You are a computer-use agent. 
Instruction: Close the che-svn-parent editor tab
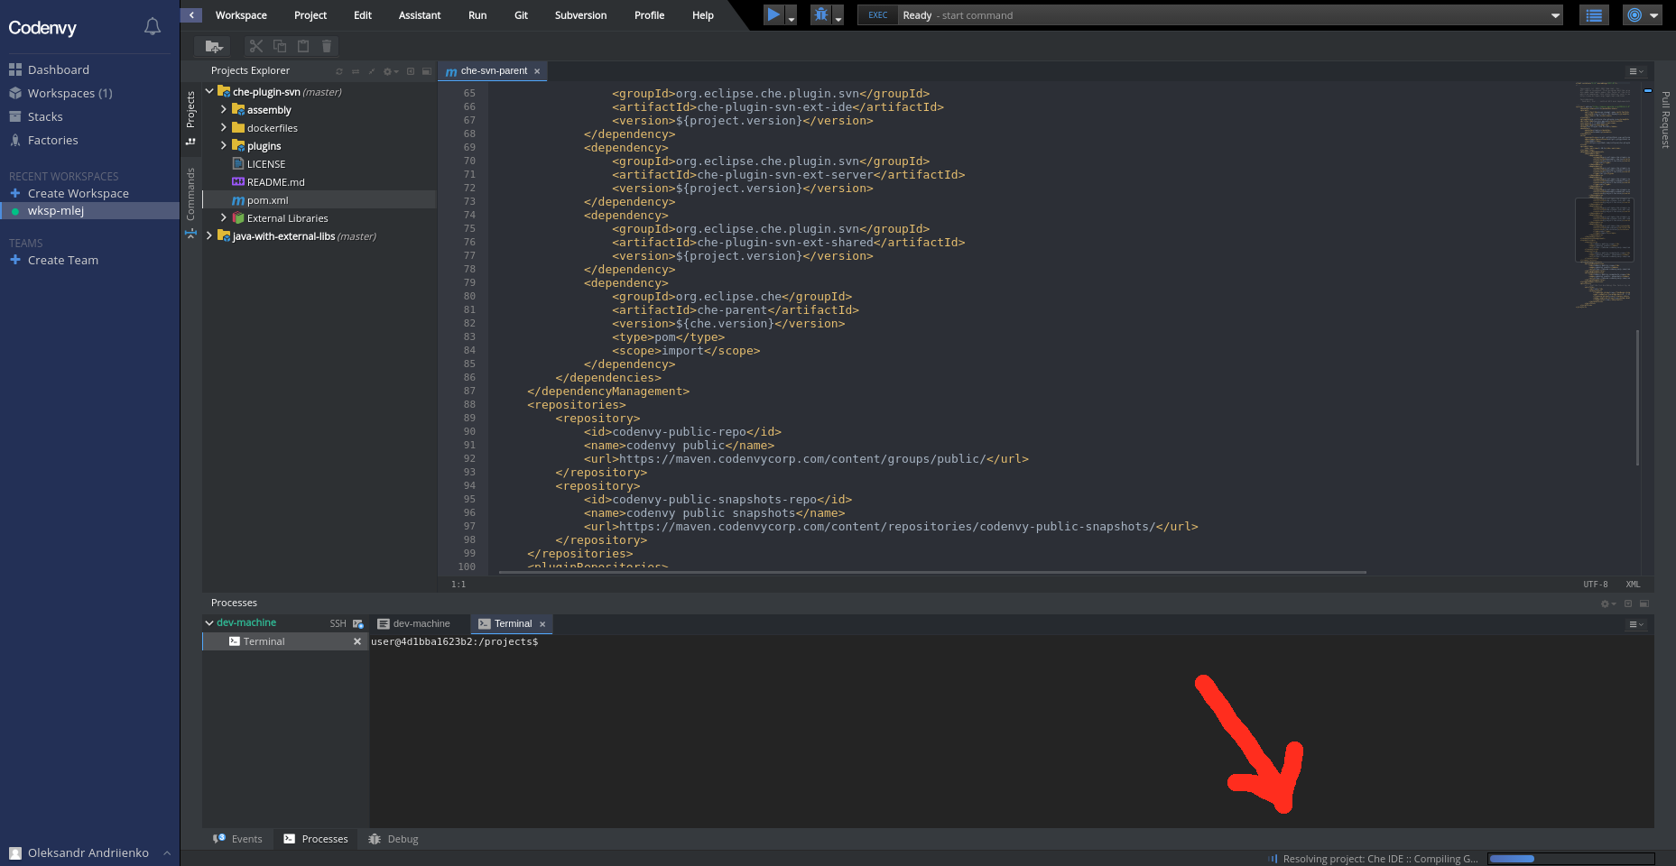coord(537,71)
